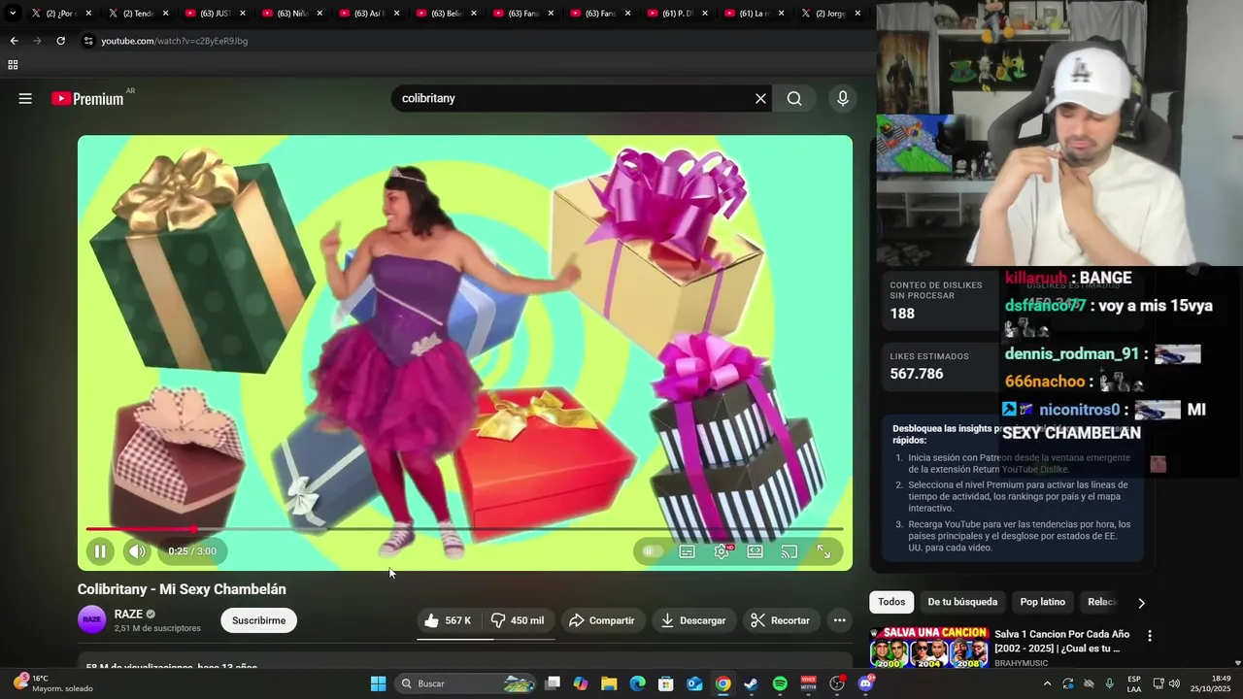The width and height of the screenshot is (1243, 699).
Task: Click the search box containing colibritany
Action: (x=571, y=98)
